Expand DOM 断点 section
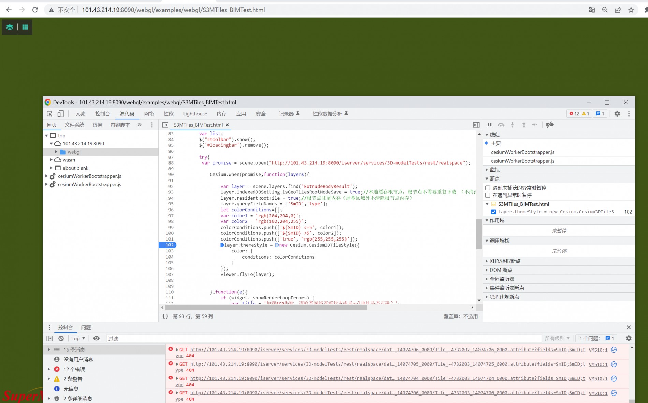648x403 pixels. 559,270
